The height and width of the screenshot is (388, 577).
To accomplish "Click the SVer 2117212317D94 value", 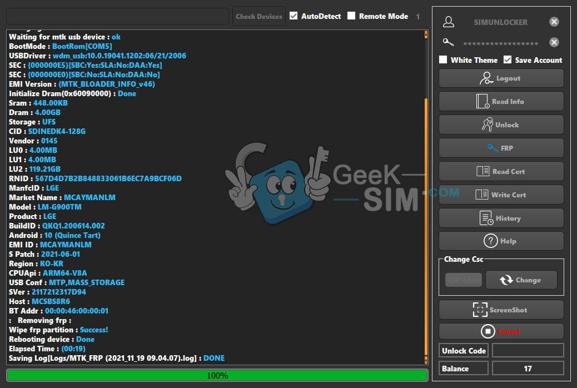I will point(59,292).
